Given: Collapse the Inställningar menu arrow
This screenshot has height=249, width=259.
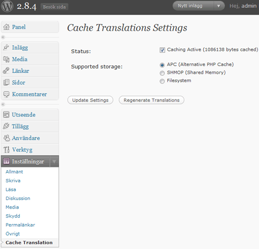Looking at the screenshot, I should pyautogui.click(x=54, y=161).
